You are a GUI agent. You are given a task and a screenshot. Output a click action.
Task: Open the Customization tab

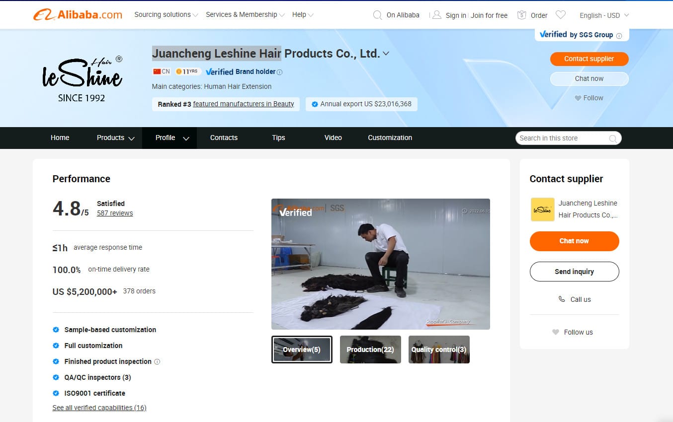pos(390,138)
